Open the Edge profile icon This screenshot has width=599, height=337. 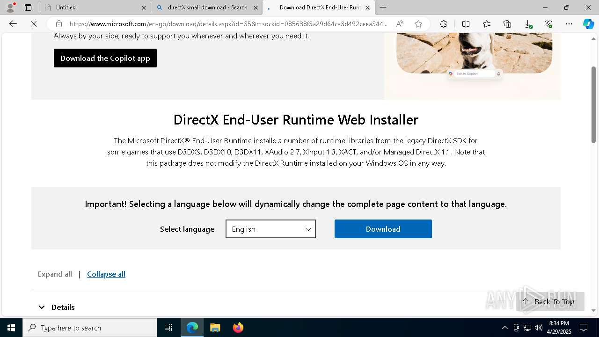(10, 7)
